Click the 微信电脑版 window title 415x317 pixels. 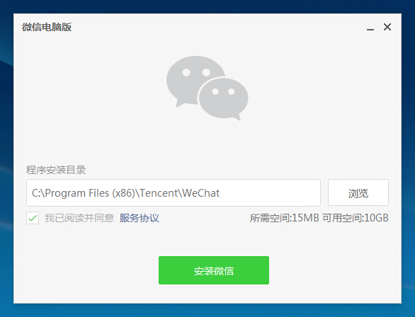point(47,27)
